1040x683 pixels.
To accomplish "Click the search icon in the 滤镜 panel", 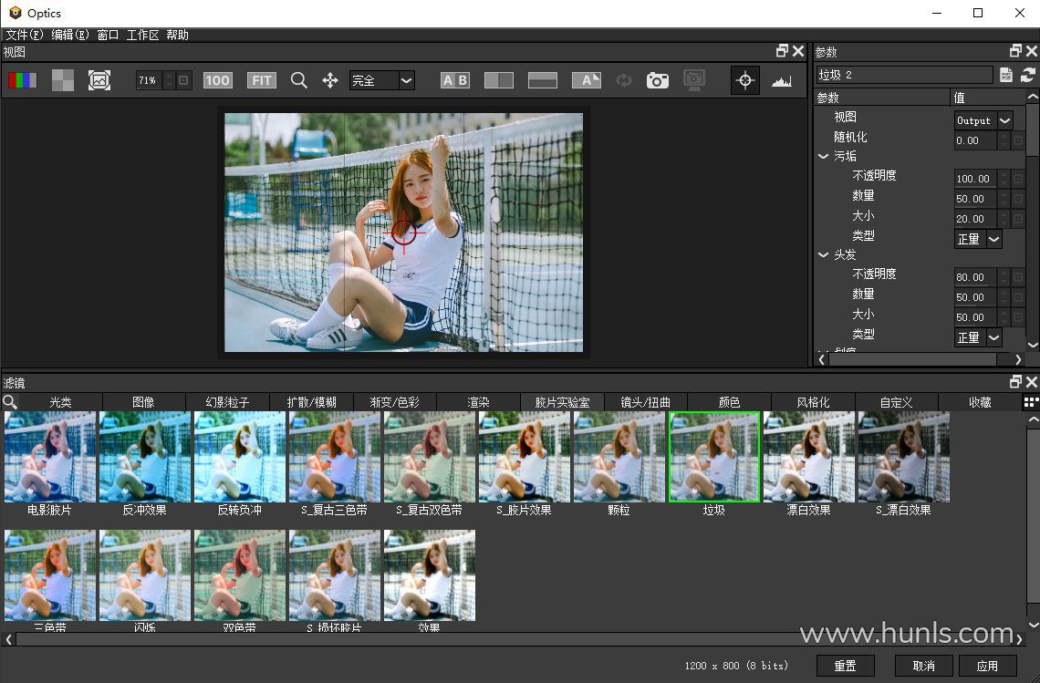I will [x=10, y=401].
